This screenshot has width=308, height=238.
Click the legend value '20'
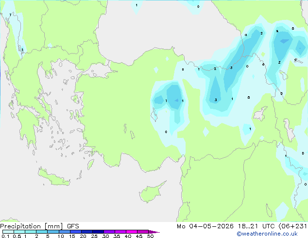click(83, 236)
